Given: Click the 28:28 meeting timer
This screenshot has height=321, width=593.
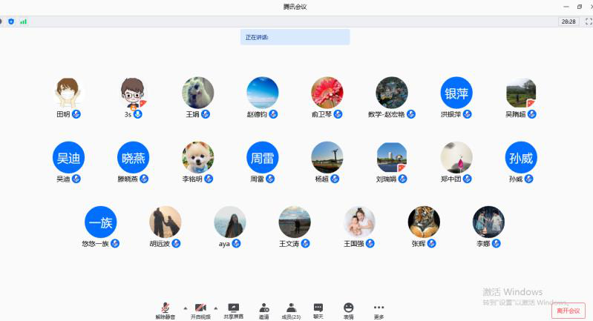Looking at the screenshot, I should [569, 21].
